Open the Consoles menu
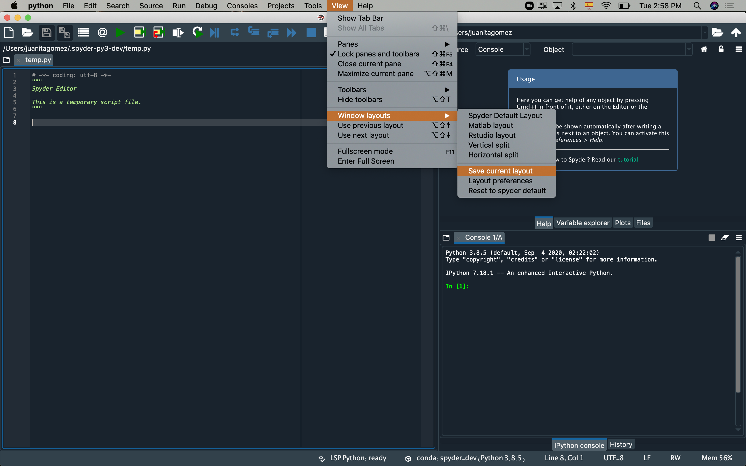 242,5
